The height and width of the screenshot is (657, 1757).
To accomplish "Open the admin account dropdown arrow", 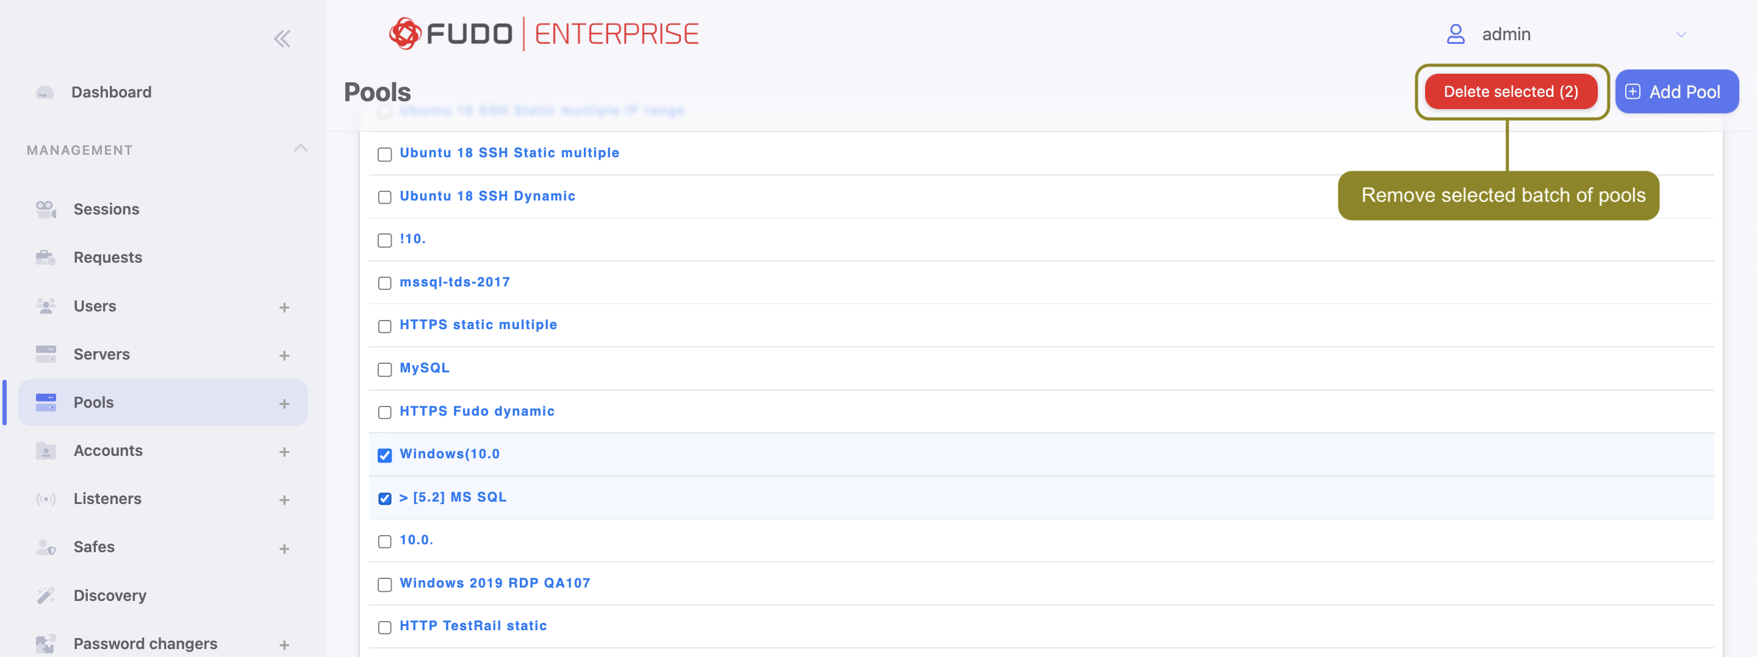I will click(x=1681, y=35).
